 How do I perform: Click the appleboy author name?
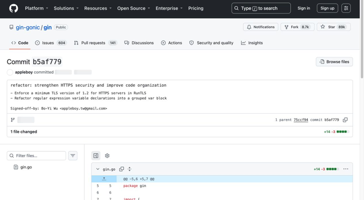tap(24, 72)
